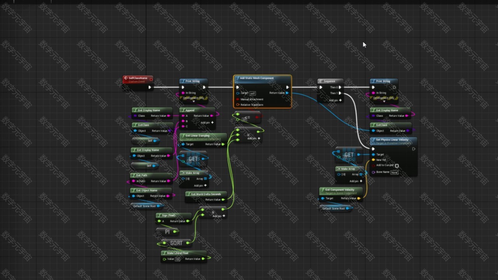Select the SelfClassName custom event node header
Image resolution: width=498 pixels, height=280 pixels.
point(138,79)
